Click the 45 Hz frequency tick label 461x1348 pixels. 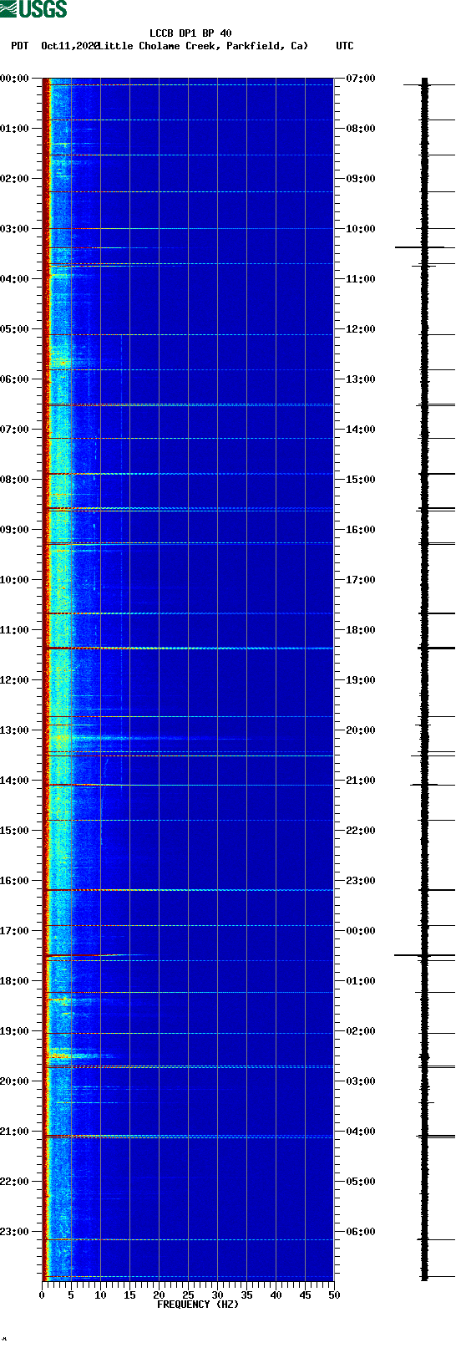pyautogui.click(x=305, y=1295)
